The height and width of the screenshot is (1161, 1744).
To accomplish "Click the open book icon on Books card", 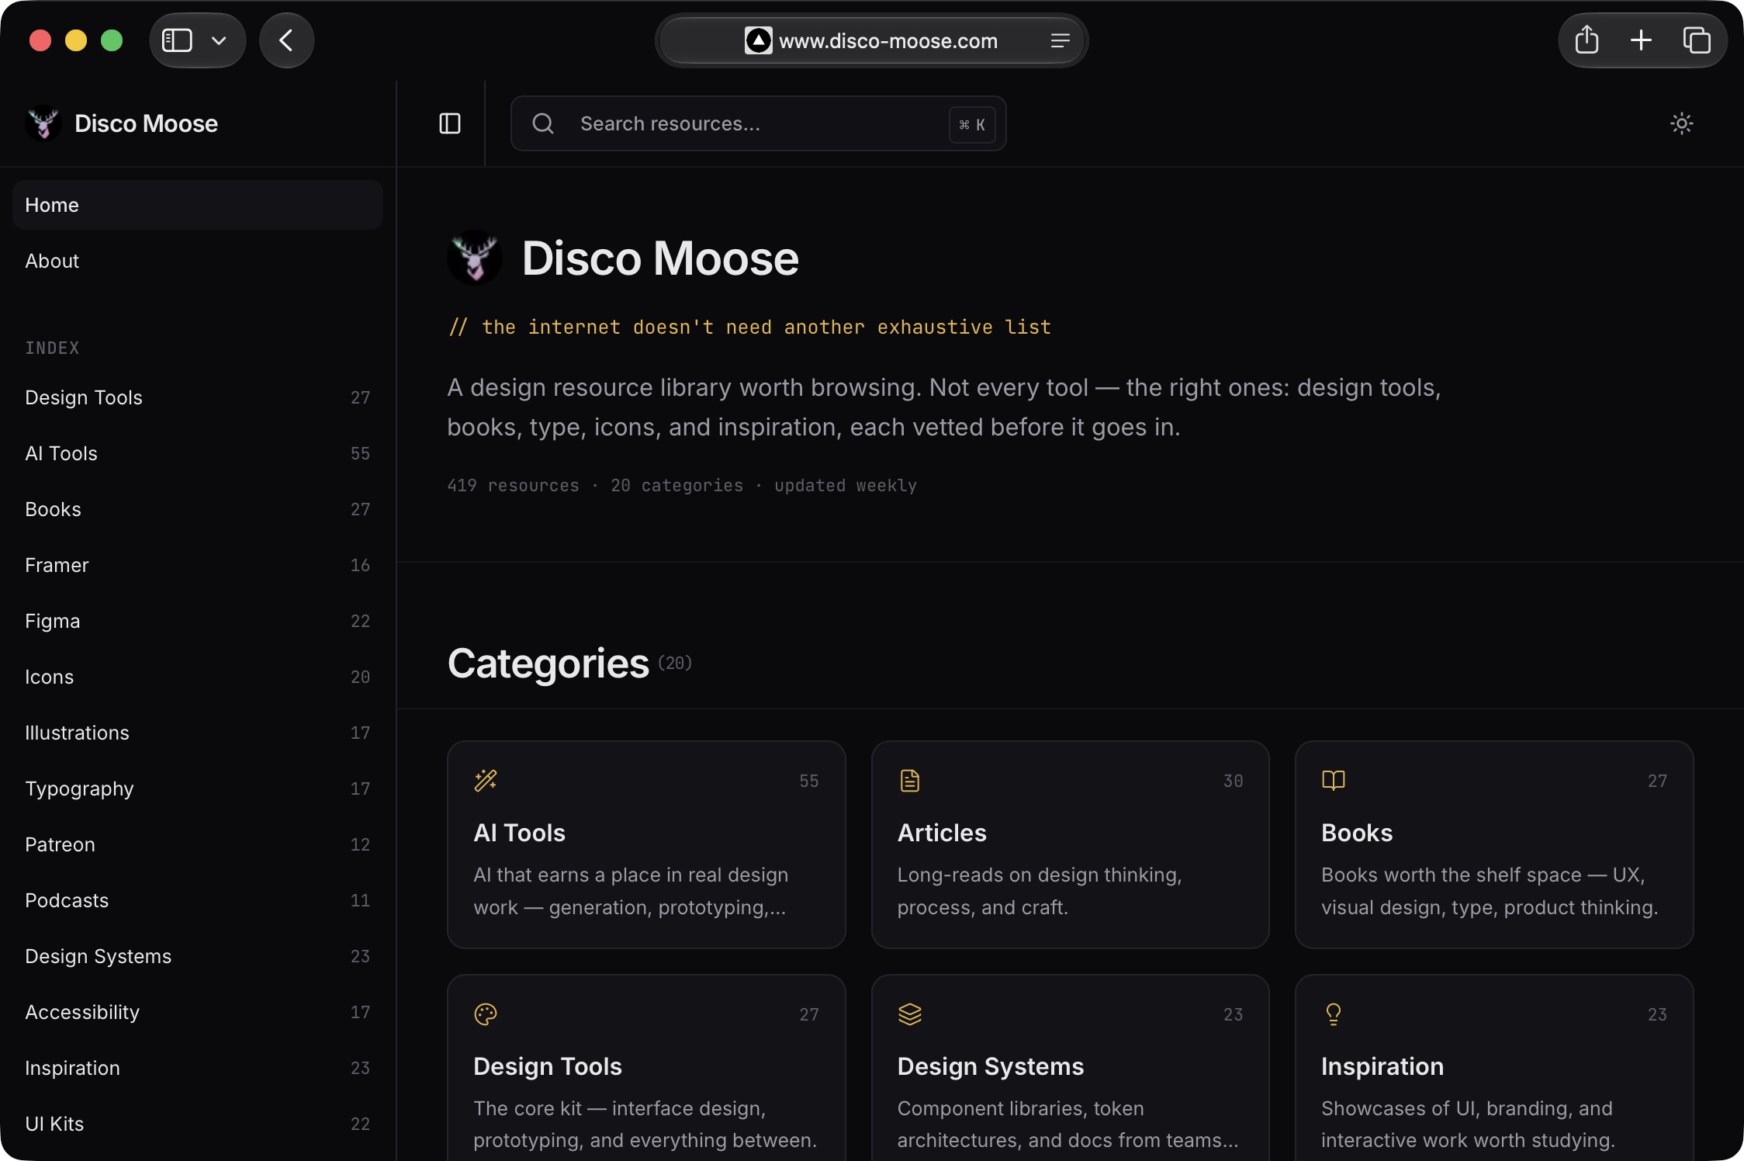I will point(1333,780).
